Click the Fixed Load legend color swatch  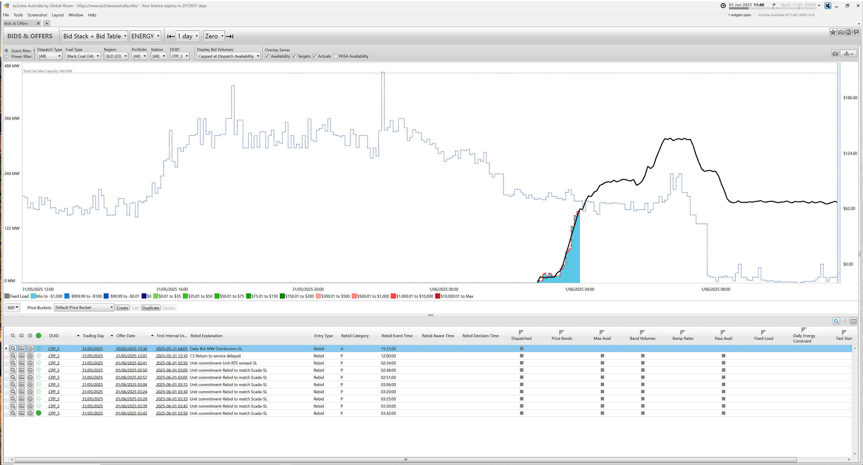7,296
